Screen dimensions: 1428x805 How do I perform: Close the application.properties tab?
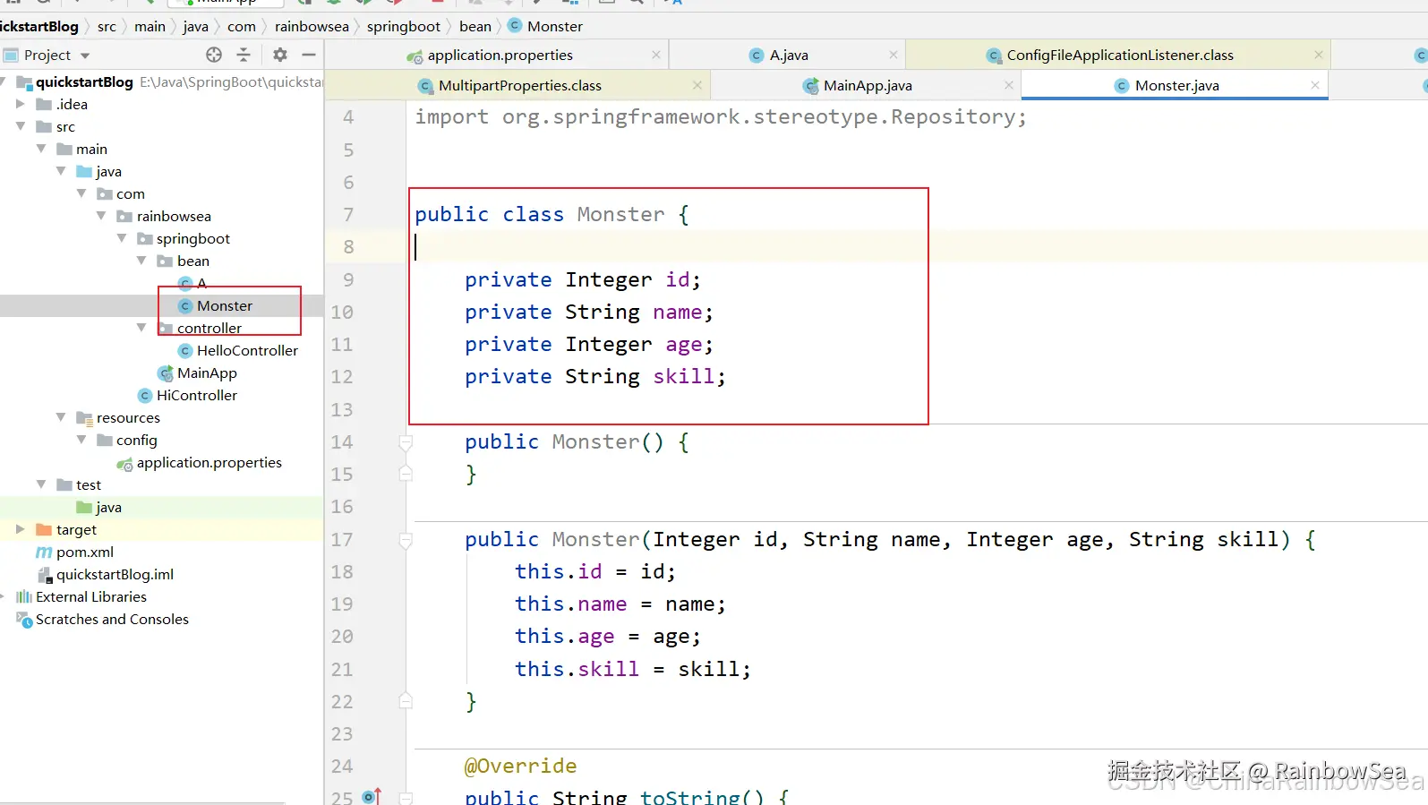(656, 55)
